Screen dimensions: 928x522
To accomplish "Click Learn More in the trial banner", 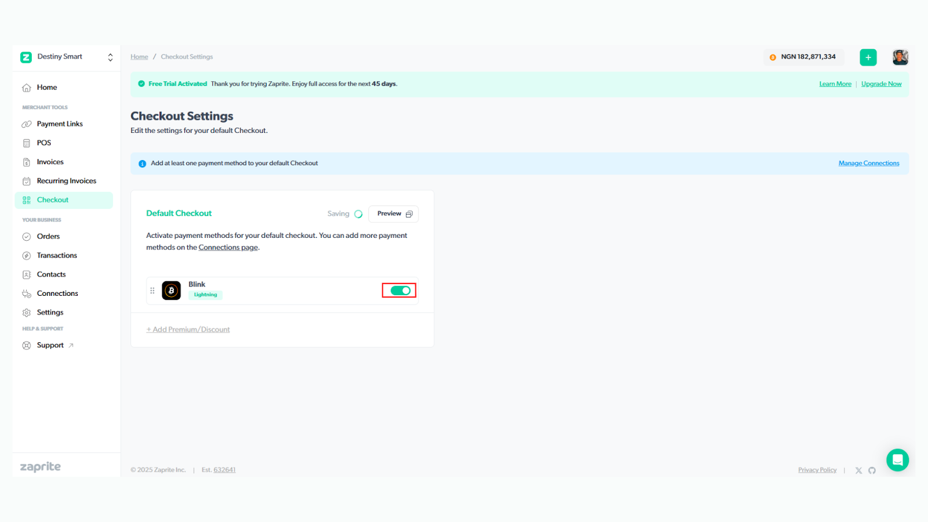I will pos(835,84).
